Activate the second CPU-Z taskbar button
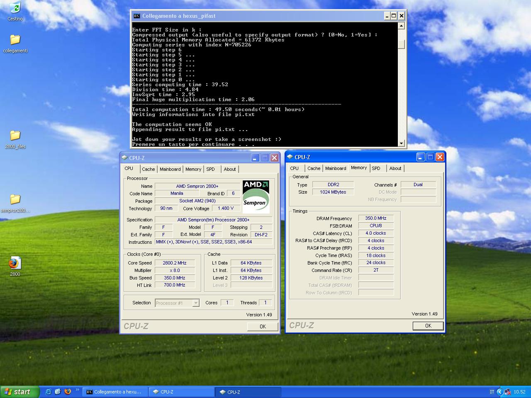Viewport: 531px width, 398px height. pos(248,392)
